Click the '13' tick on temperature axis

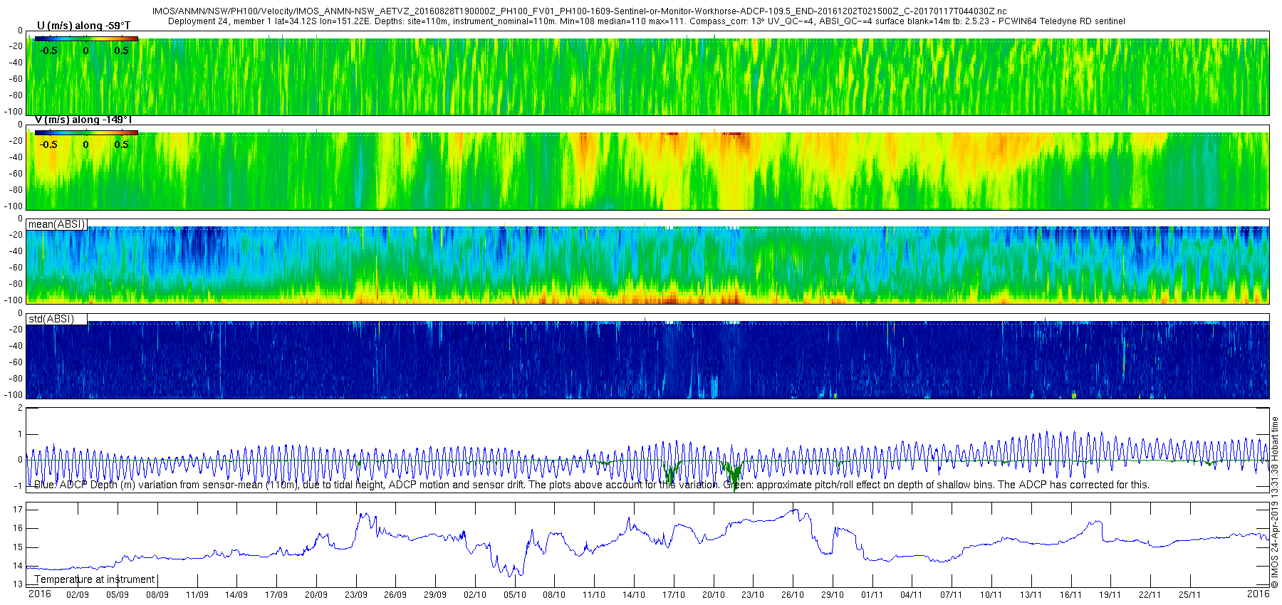pos(18,584)
